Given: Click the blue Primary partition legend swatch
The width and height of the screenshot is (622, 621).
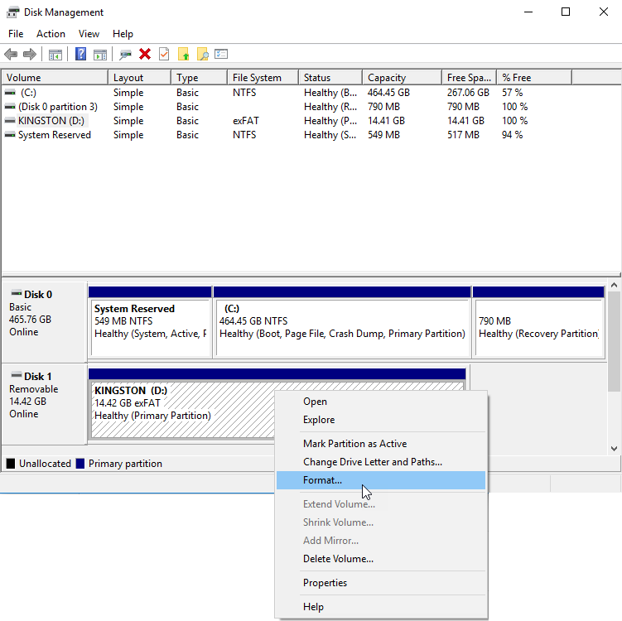Looking at the screenshot, I should click(80, 463).
